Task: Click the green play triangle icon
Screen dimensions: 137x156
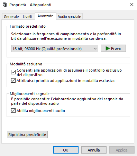Action: (x=108, y=48)
